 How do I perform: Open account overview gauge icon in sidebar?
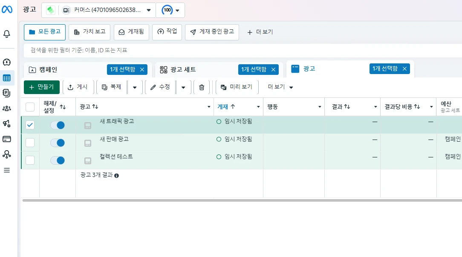point(7,62)
